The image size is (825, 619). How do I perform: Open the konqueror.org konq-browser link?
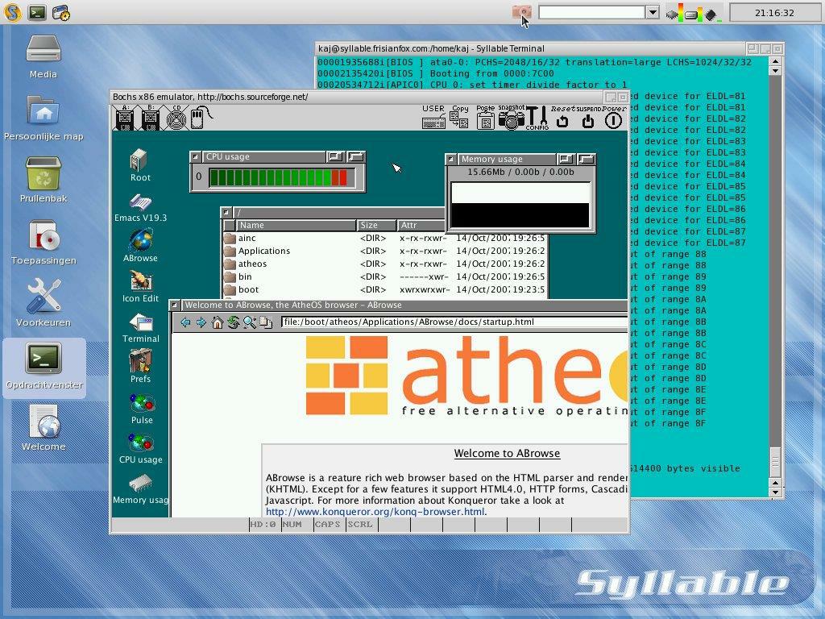point(375,511)
